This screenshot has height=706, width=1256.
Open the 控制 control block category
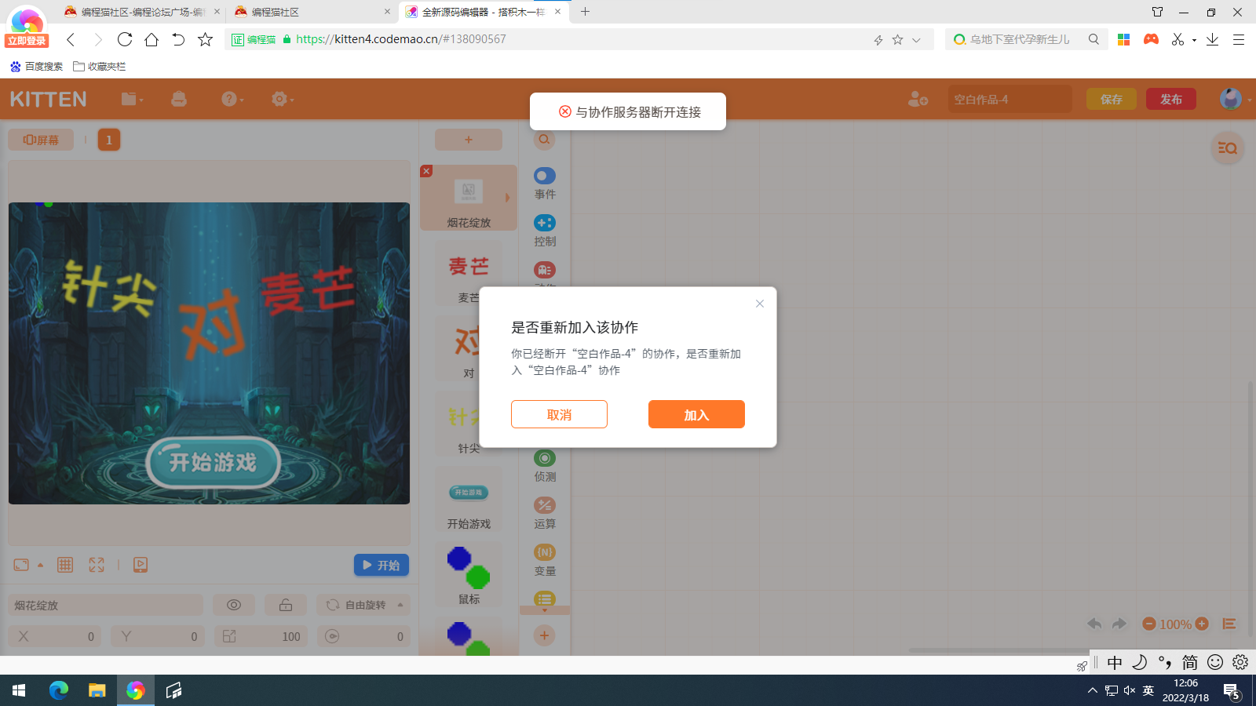tap(545, 231)
